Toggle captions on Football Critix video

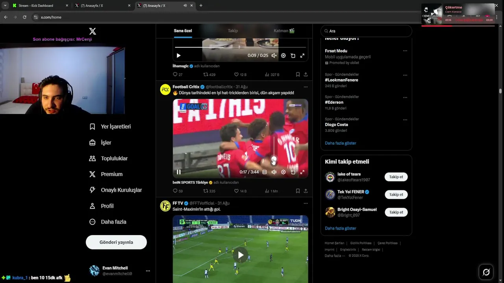264,172
